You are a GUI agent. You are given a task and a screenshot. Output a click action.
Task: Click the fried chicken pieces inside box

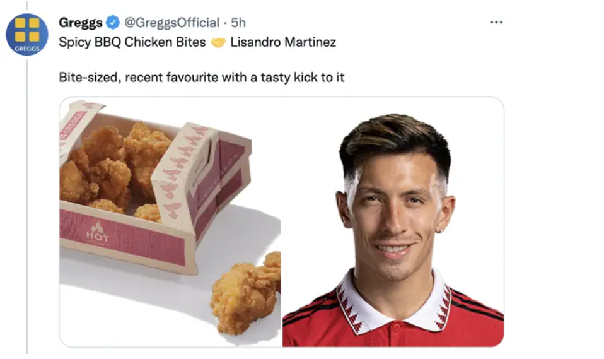pos(115,170)
